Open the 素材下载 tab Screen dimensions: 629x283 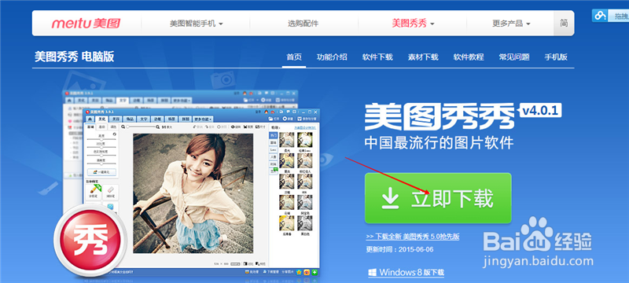coord(423,57)
